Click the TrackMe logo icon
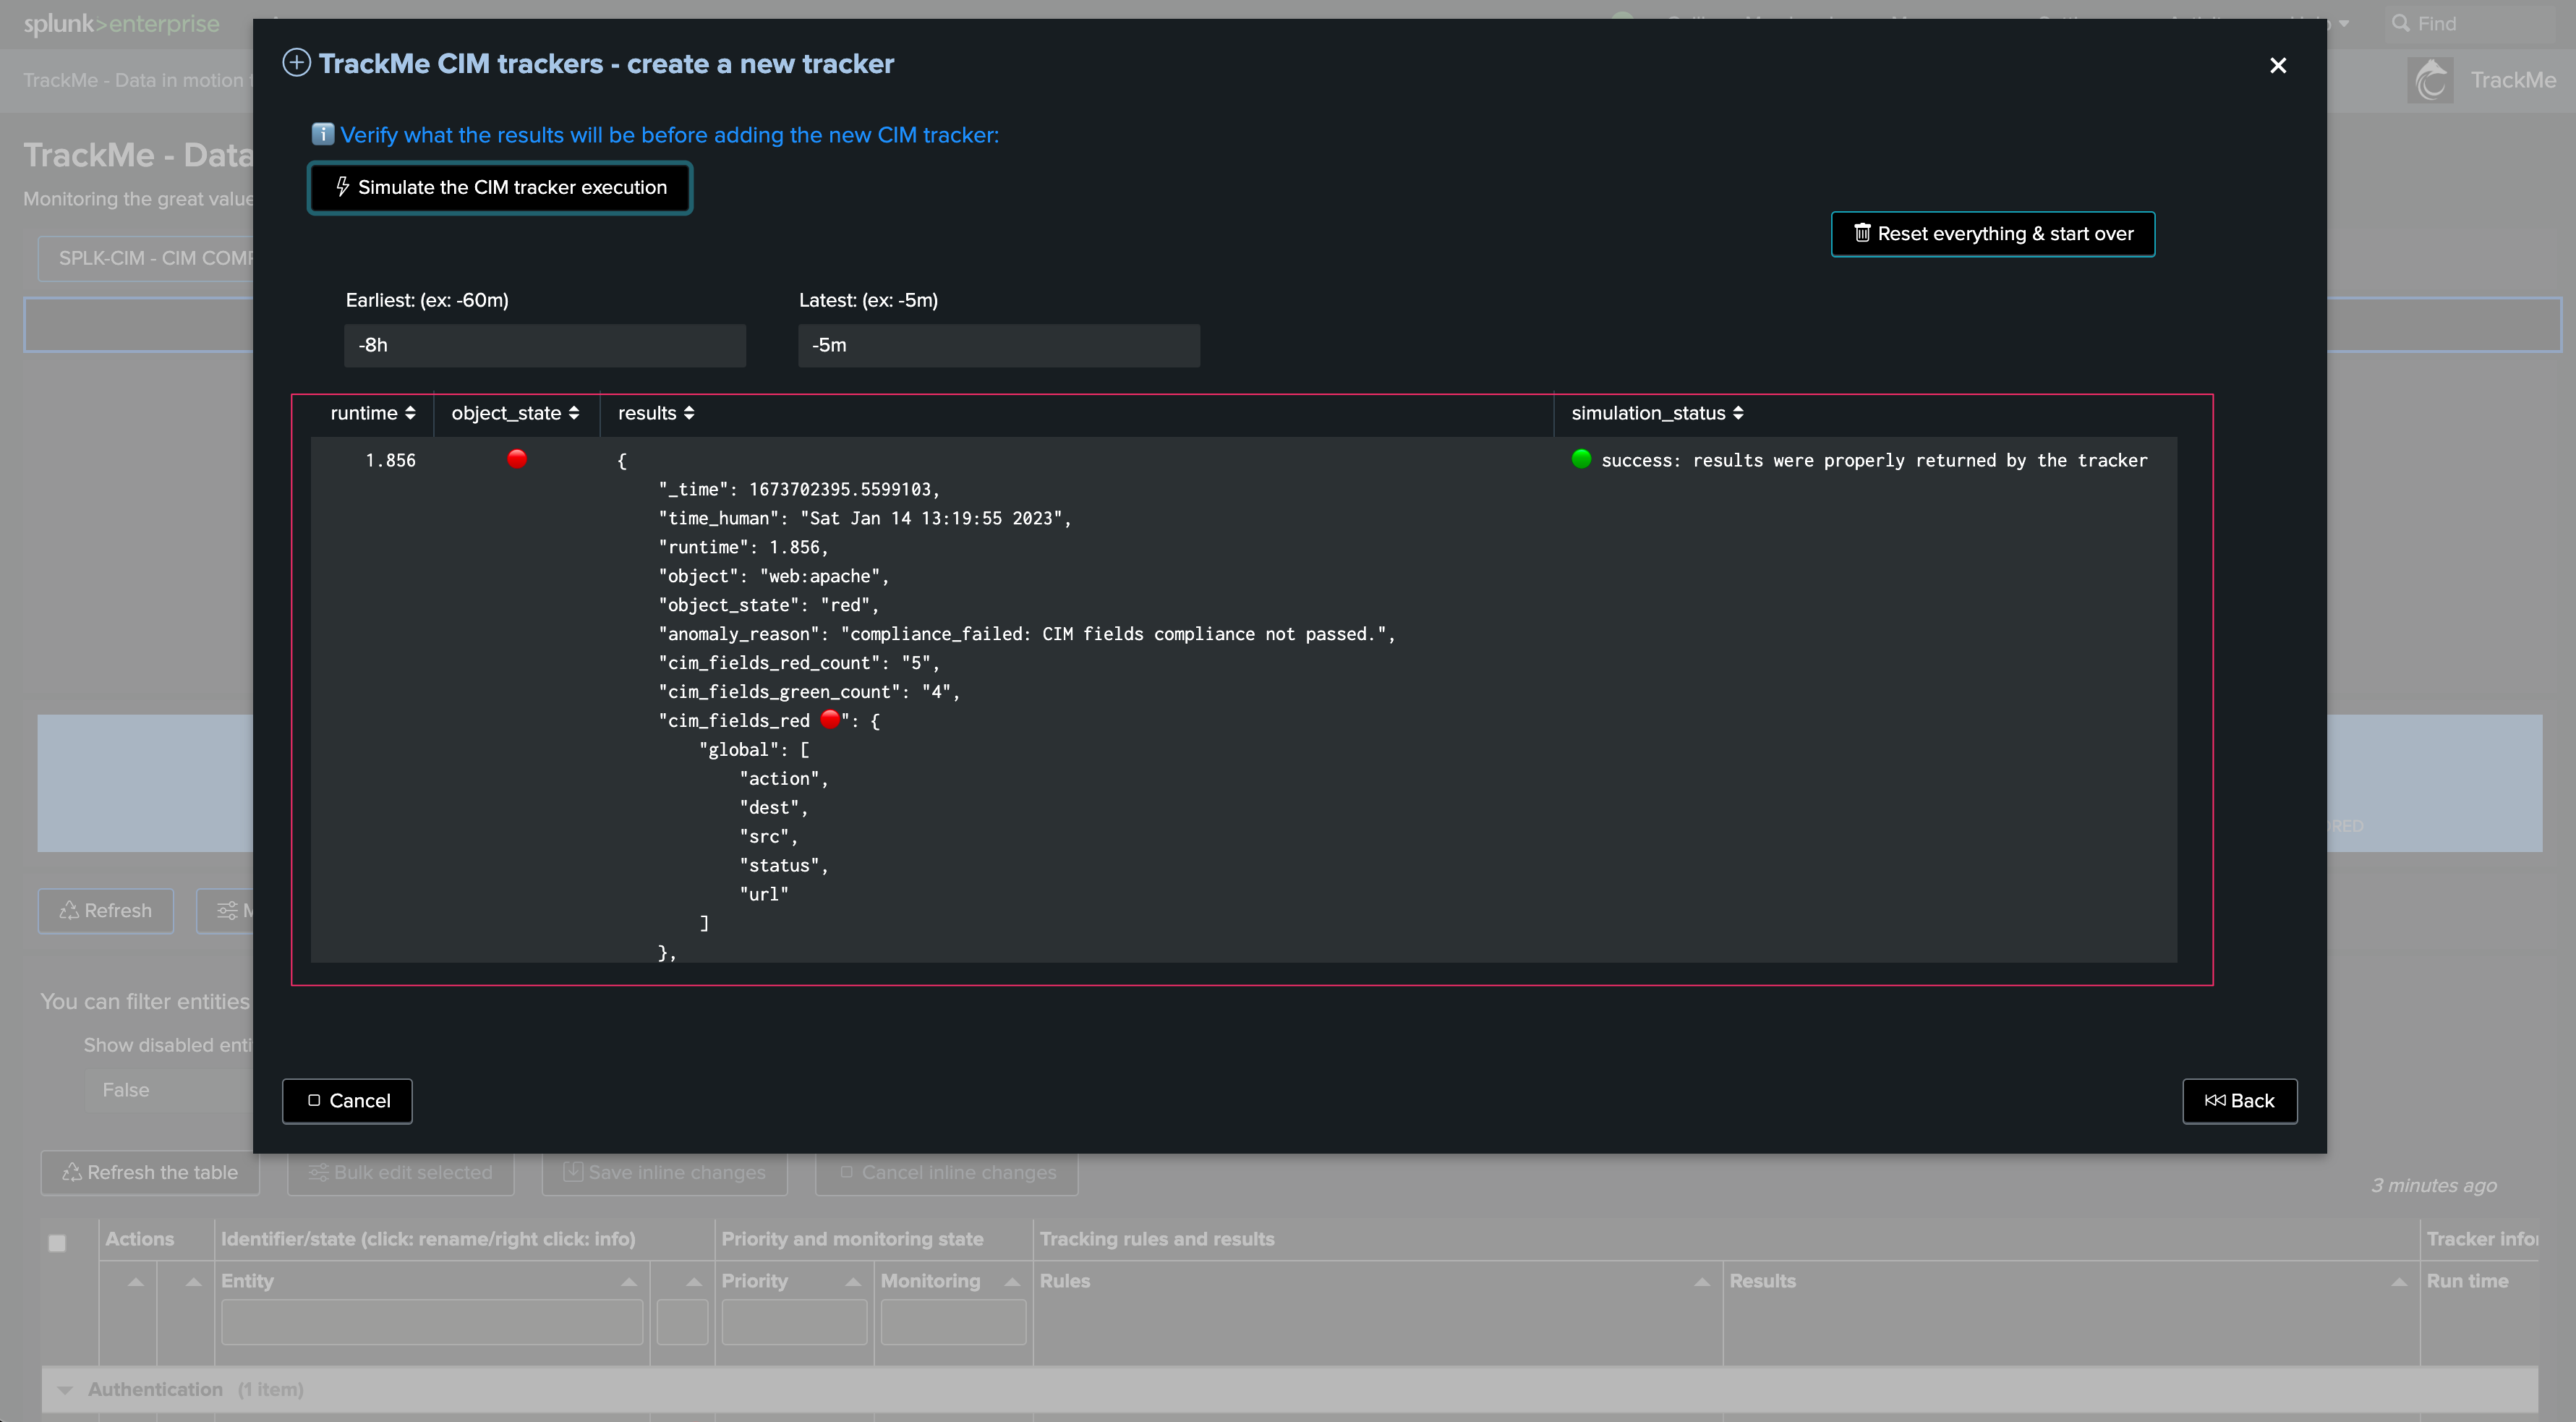Image resolution: width=2576 pixels, height=1422 pixels. (x=2431, y=80)
